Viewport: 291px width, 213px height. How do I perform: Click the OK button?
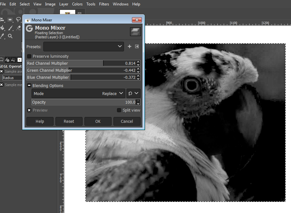coord(98,121)
